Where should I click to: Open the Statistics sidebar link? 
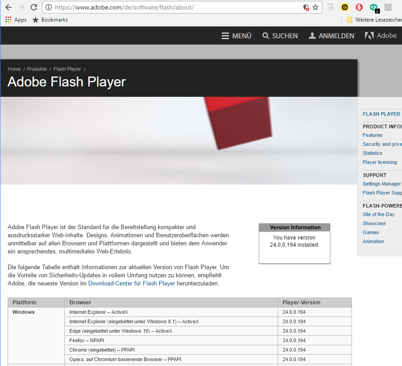pyautogui.click(x=372, y=153)
